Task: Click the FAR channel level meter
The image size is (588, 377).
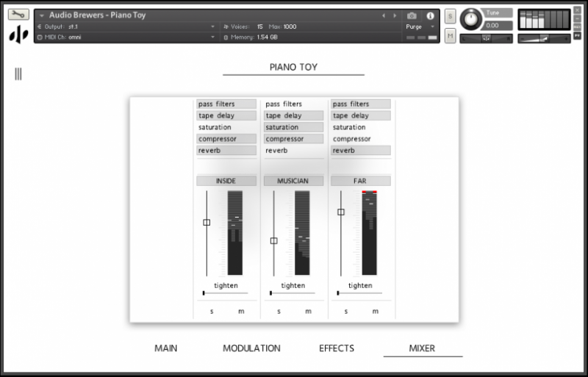Action: [x=370, y=233]
